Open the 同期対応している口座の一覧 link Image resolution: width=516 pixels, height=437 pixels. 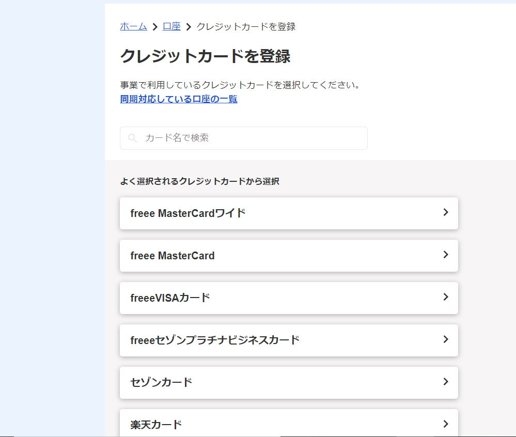point(179,99)
